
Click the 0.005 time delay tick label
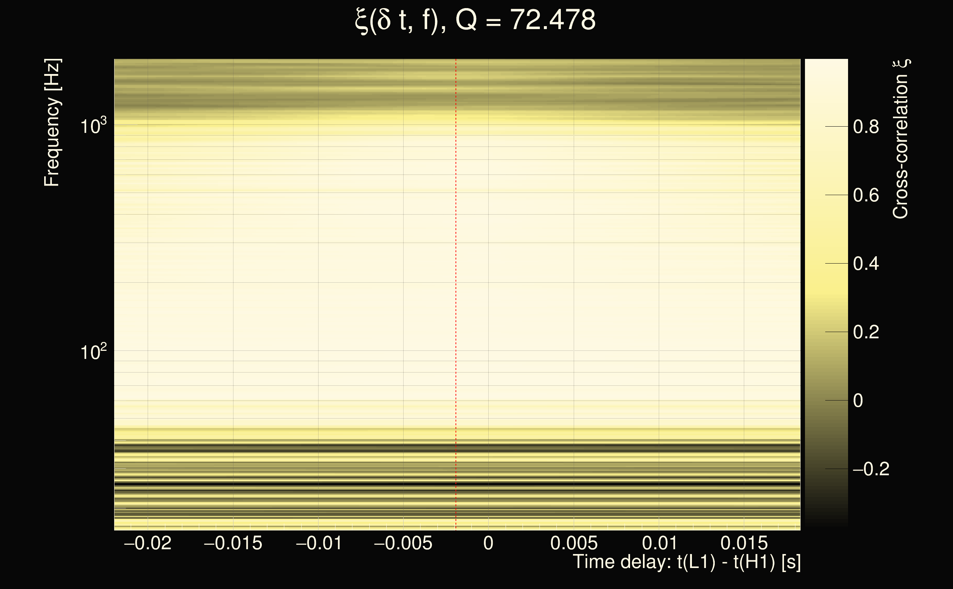(574, 543)
